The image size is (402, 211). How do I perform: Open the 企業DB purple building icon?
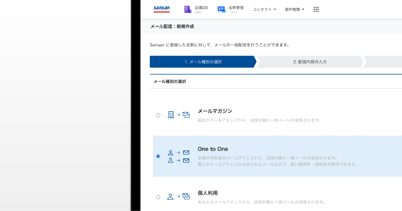tap(188, 10)
